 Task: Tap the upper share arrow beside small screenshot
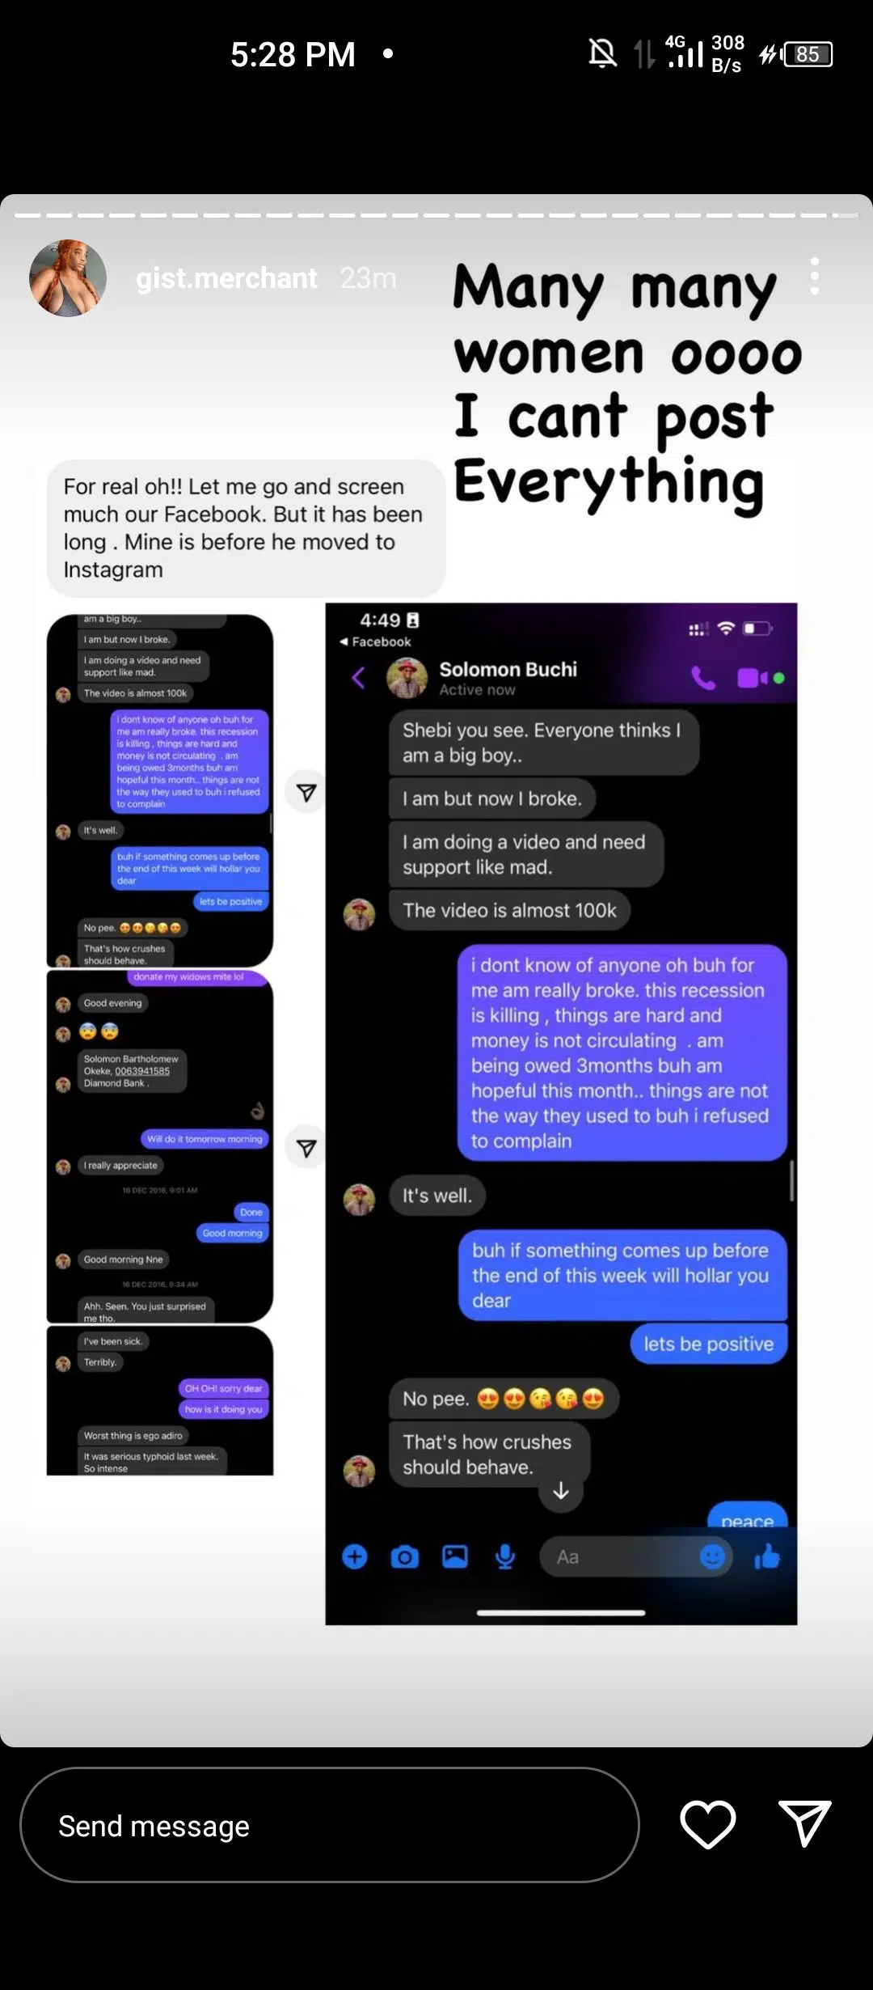[306, 792]
